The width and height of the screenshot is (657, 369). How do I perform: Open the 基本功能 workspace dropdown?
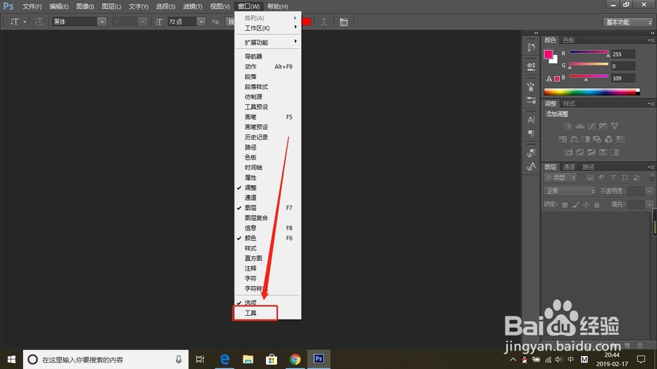pyautogui.click(x=628, y=22)
